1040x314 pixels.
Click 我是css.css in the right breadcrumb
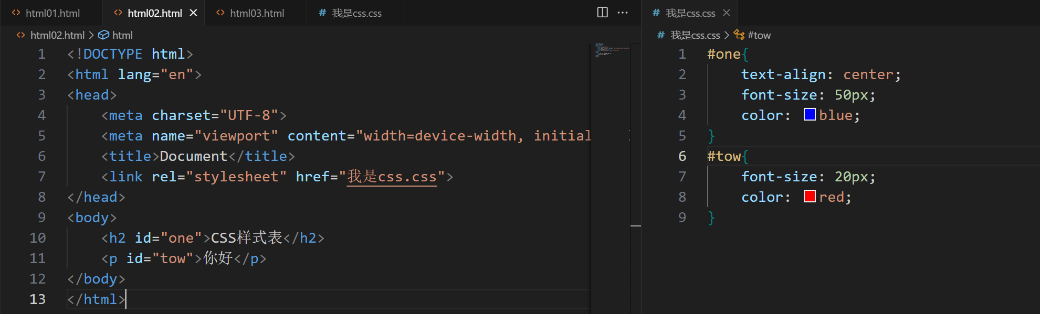pyautogui.click(x=695, y=35)
